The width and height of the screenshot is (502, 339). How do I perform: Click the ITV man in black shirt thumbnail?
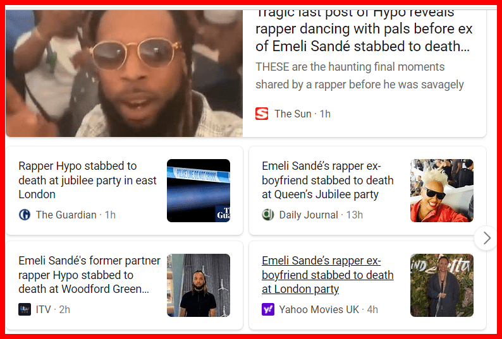click(199, 285)
